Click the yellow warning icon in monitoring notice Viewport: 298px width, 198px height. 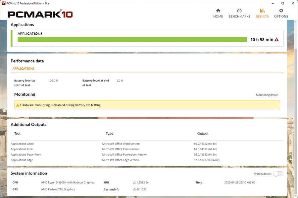[x=18, y=105]
